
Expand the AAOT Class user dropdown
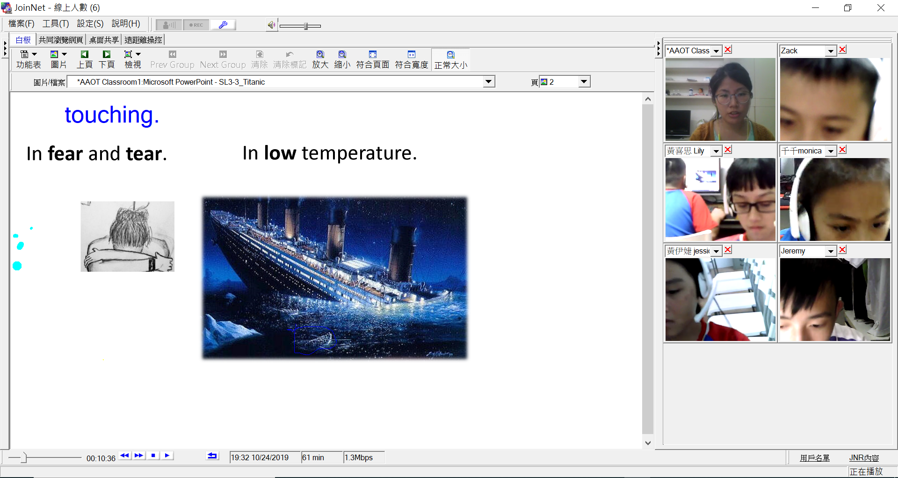point(717,51)
